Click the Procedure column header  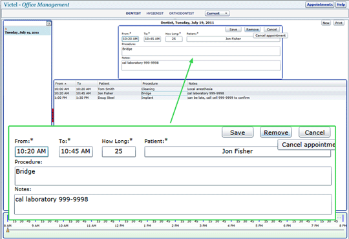pyautogui.click(x=164, y=83)
